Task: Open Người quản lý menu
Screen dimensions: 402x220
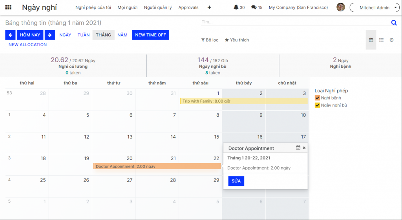Action: [x=158, y=7]
